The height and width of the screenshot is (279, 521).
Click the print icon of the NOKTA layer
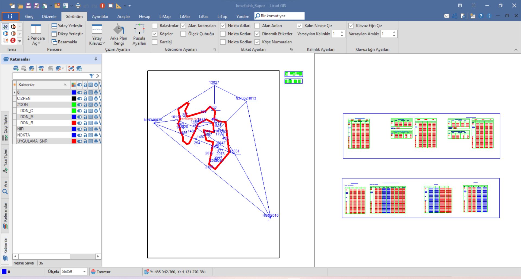96,135
